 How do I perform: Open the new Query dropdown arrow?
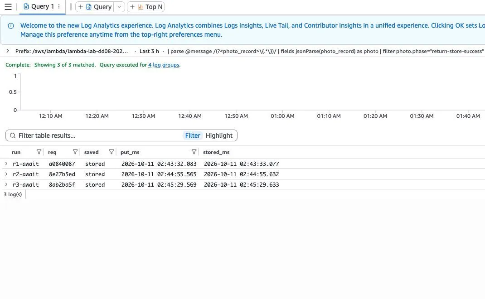(x=119, y=7)
